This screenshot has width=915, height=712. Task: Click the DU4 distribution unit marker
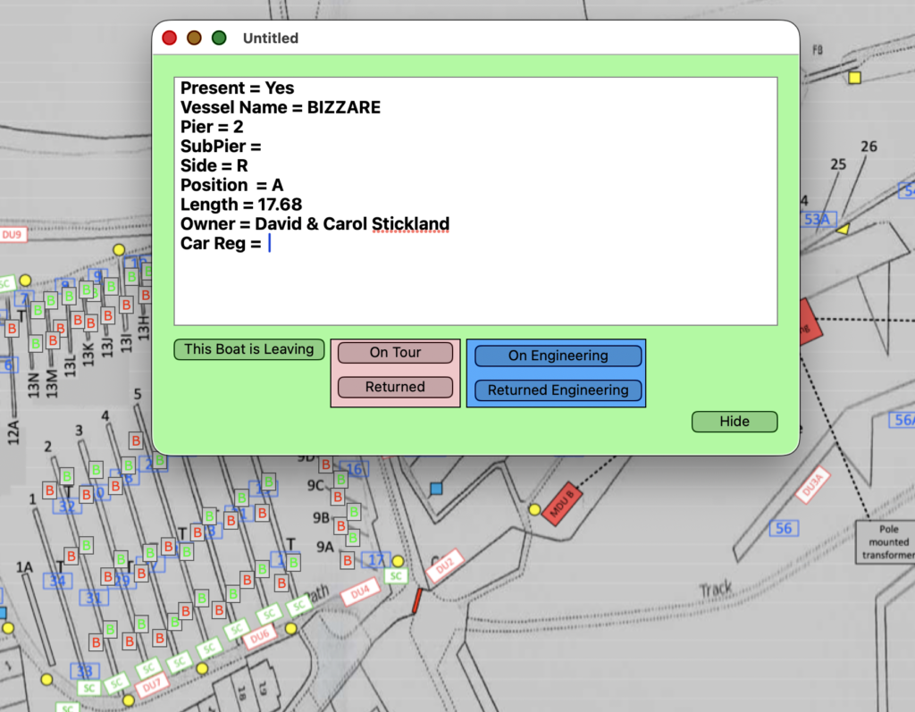[360, 591]
